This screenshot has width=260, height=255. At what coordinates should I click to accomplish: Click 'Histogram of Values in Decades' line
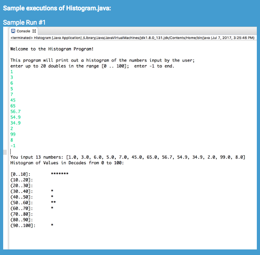(67, 163)
